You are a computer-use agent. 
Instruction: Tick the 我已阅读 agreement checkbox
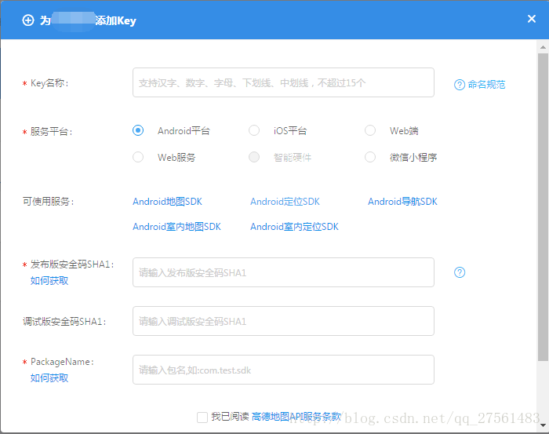(202, 418)
